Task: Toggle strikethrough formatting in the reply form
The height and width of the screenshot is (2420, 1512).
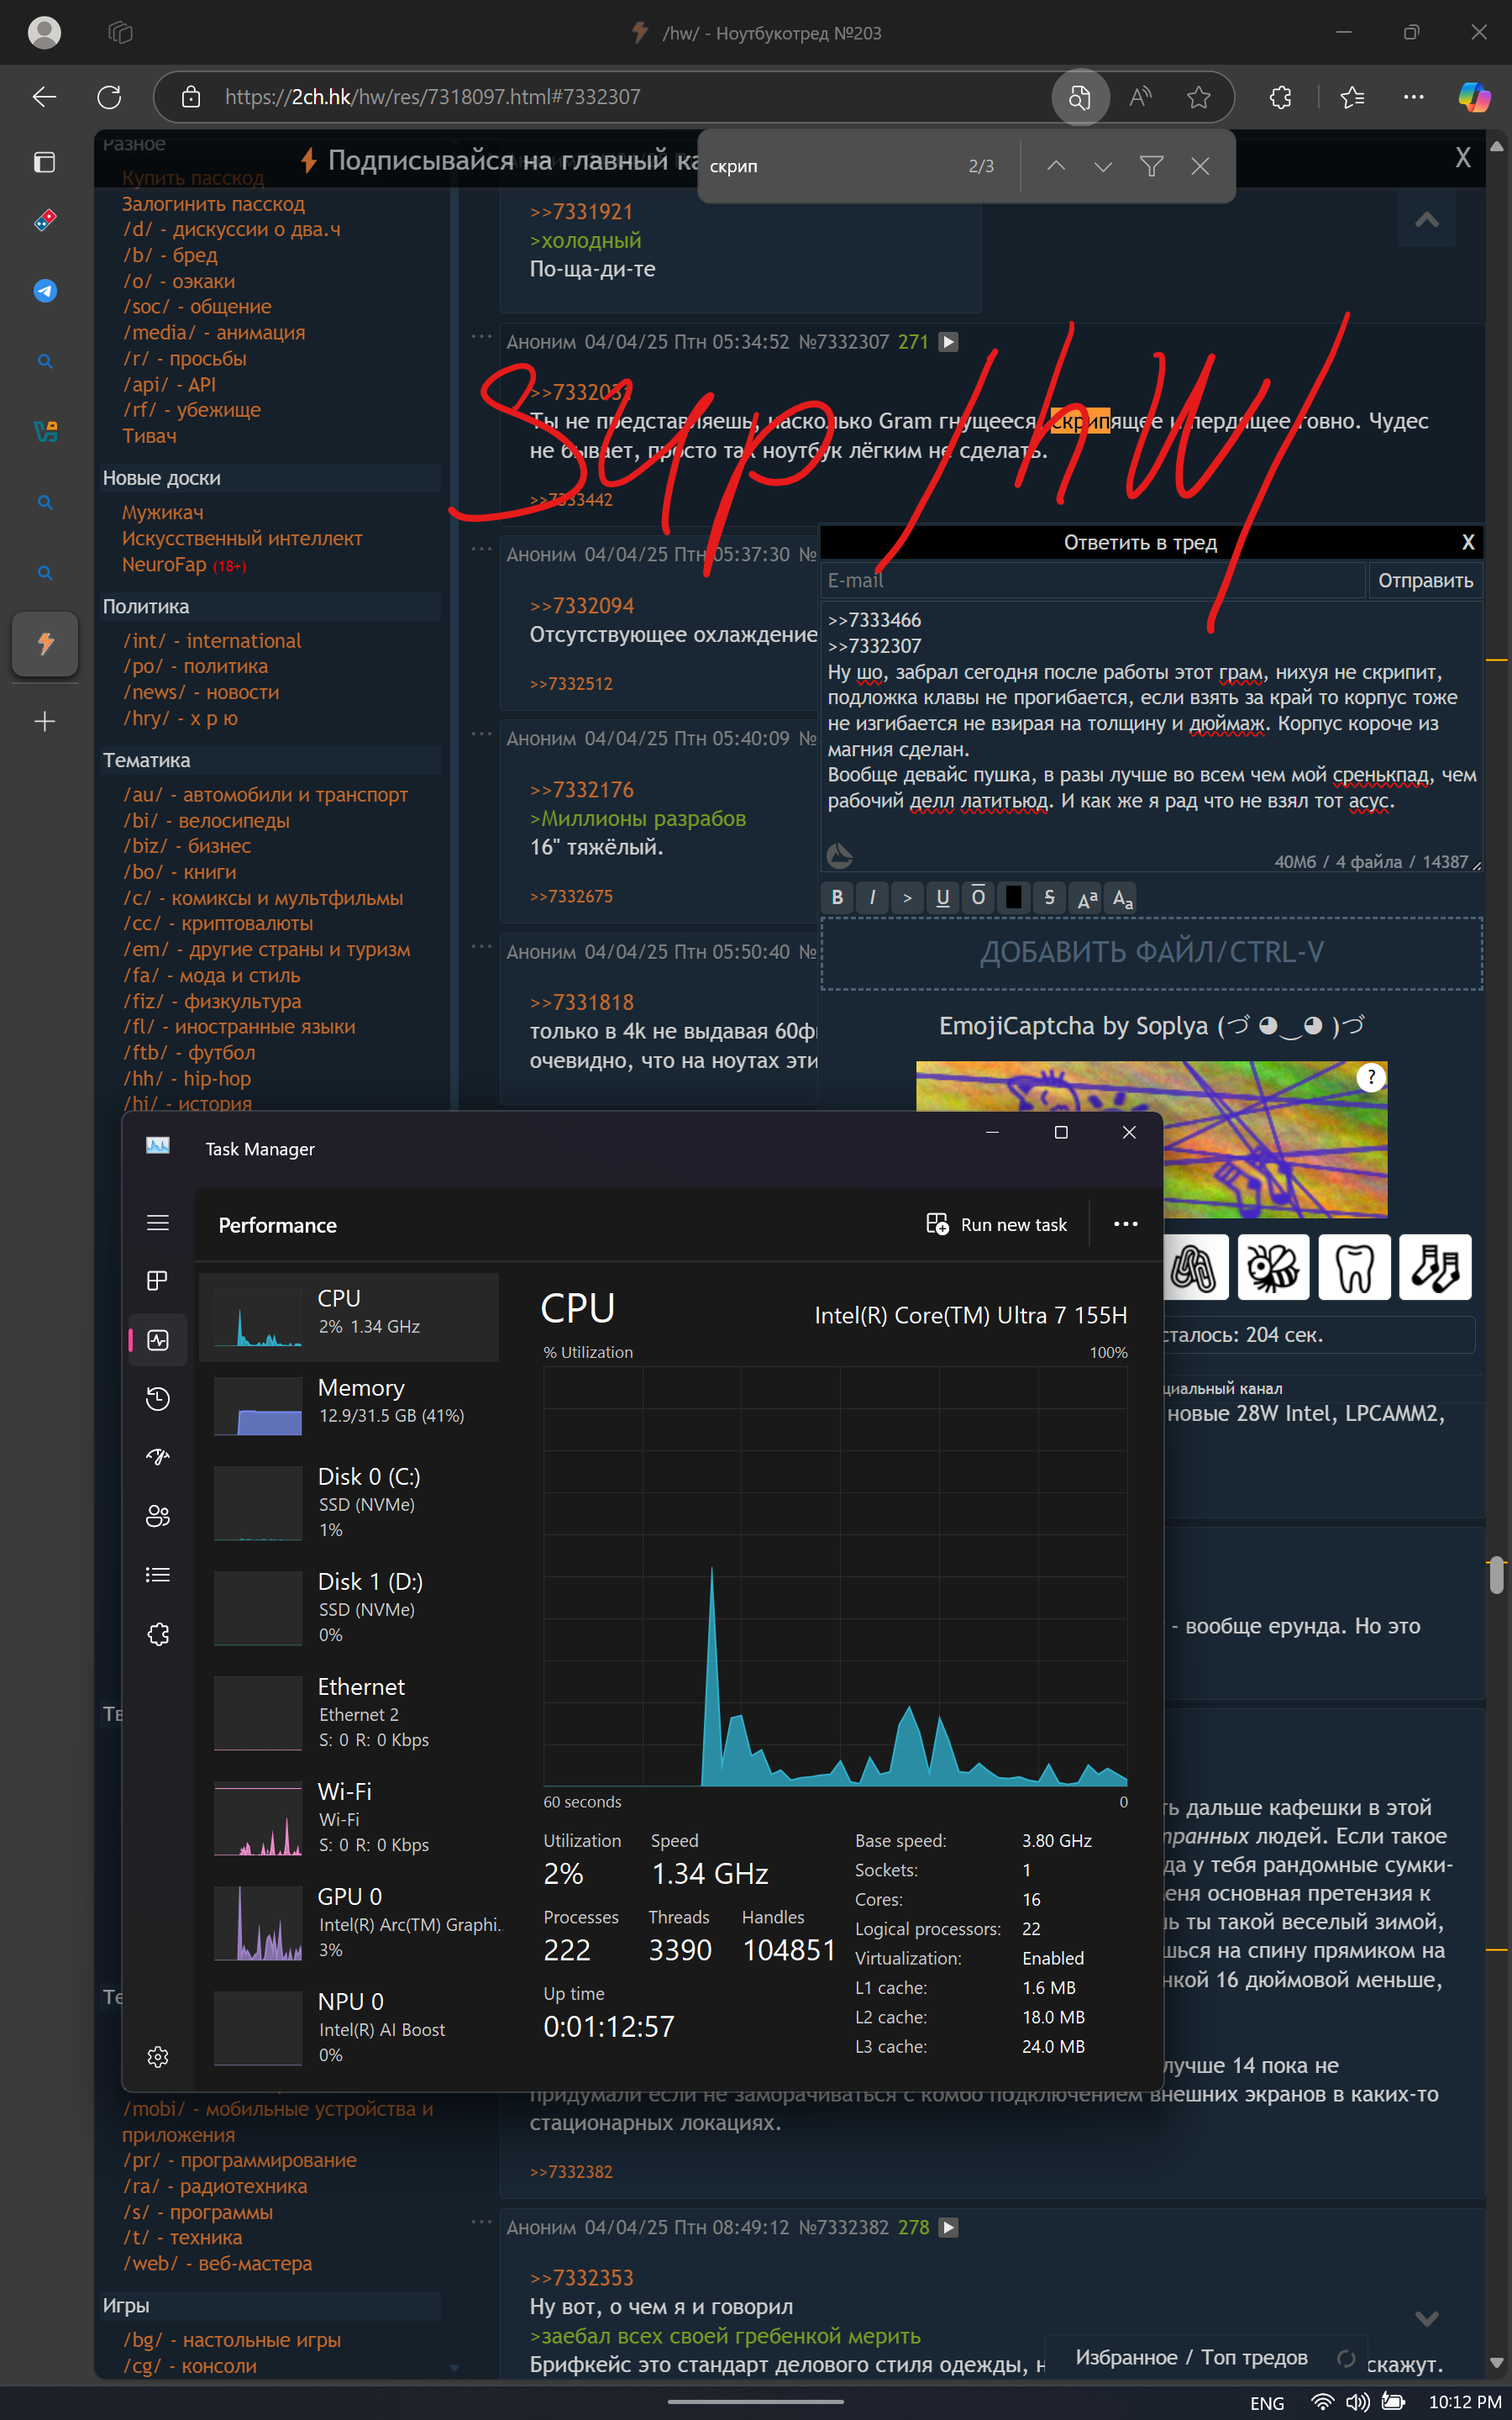Action: coord(1049,897)
